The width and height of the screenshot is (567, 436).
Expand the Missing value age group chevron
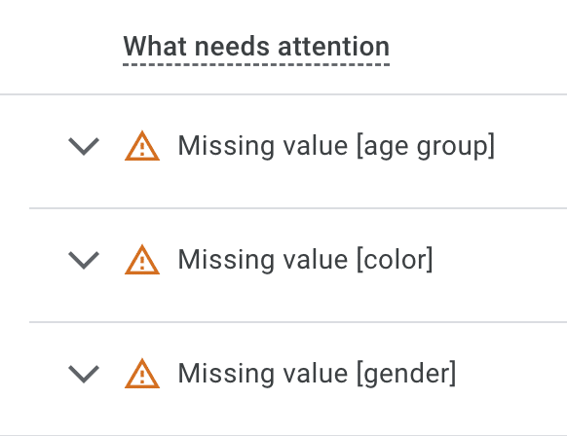pyautogui.click(x=84, y=146)
